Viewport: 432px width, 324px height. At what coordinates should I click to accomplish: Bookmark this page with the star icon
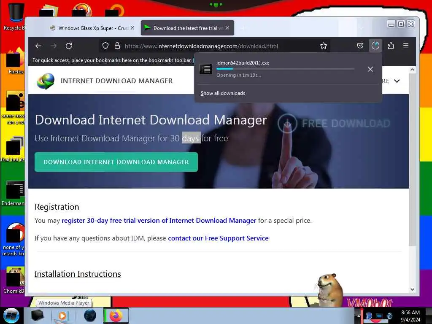[x=324, y=46]
